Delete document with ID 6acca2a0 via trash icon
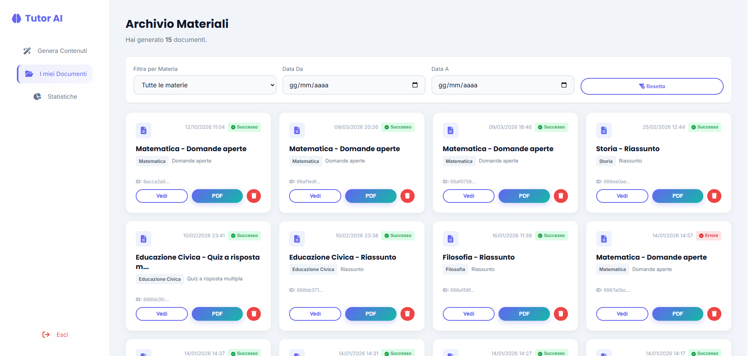This screenshot has height=356, width=748. [254, 196]
